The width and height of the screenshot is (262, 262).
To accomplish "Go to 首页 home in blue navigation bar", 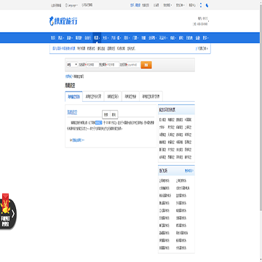I will 53,38.
